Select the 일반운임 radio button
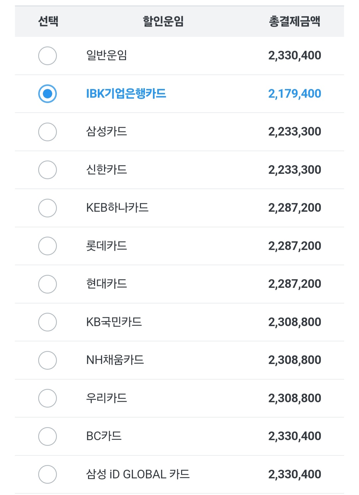 click(48, 56)
